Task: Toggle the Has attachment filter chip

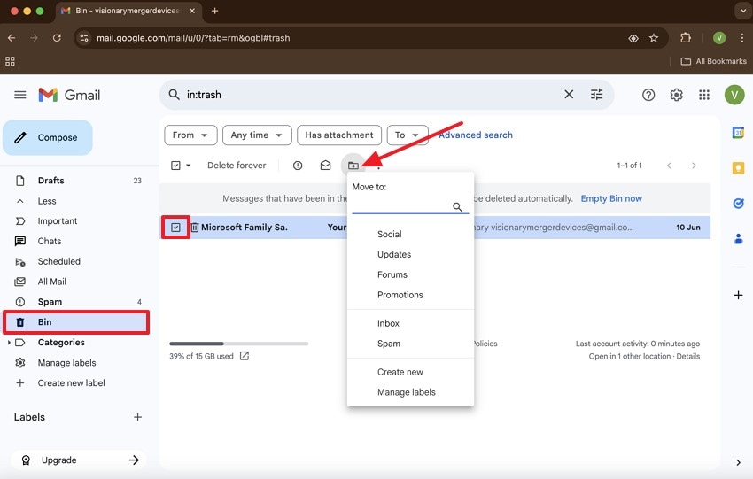Action: click(x=339, y=135)
